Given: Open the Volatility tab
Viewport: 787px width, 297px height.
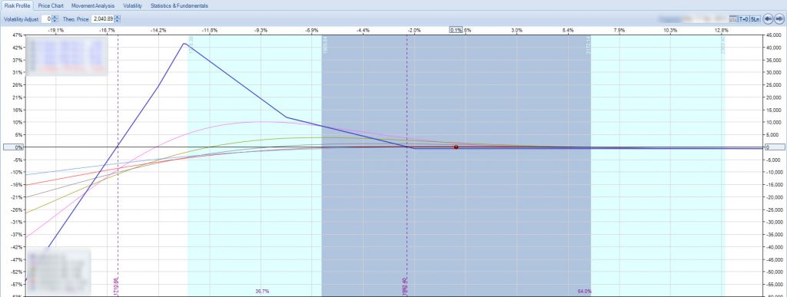Looking at the screenshot, I should tap(132, 6).
